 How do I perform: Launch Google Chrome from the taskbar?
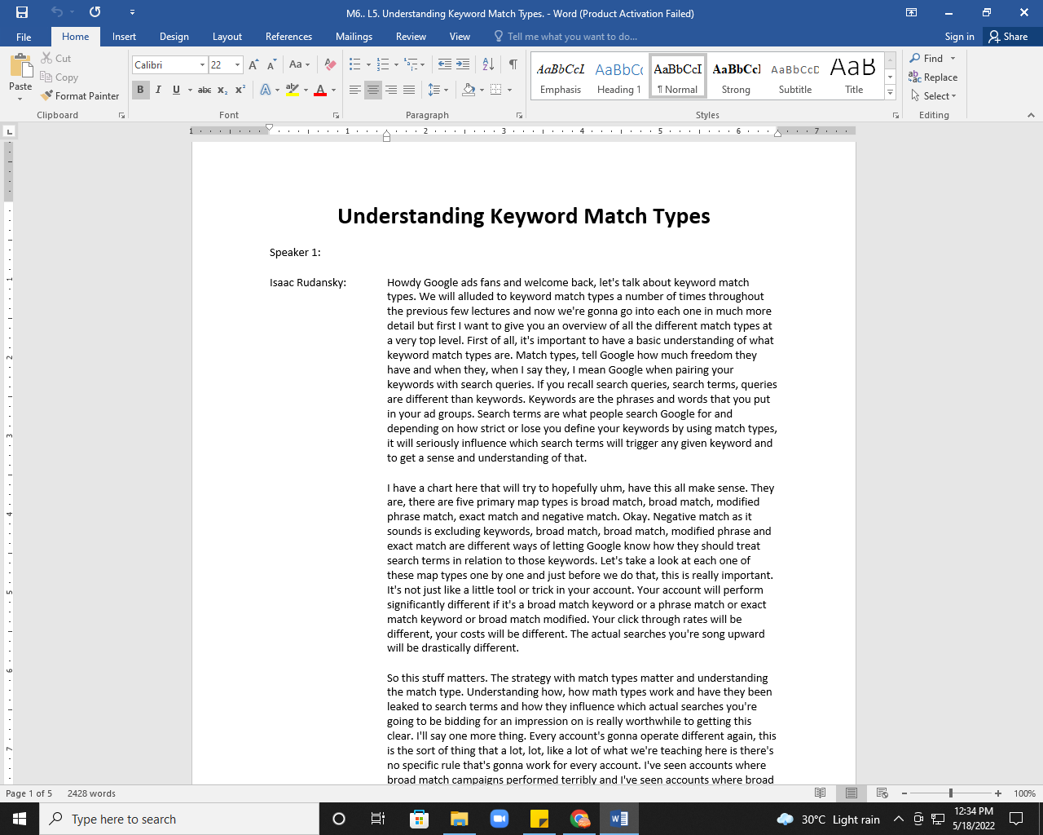coord(579,819)
